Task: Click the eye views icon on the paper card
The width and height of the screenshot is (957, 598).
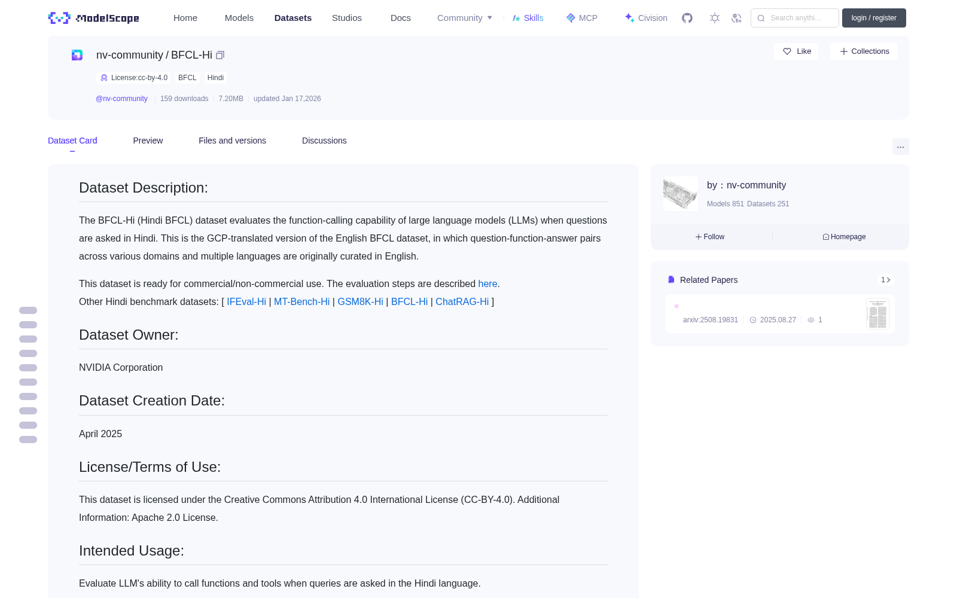Action: 811,320
